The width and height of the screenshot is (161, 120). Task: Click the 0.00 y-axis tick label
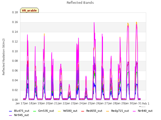click(15, 100)
